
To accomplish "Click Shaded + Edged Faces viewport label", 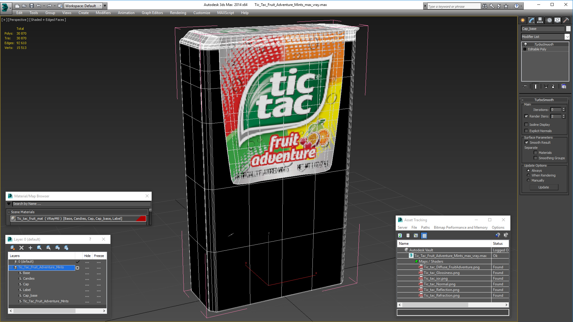I will pyautogui.click(x=48, y=20).
